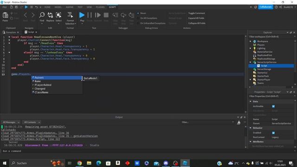
Task: Expand the Lighting tree node
Action: (x=251, y=48)
